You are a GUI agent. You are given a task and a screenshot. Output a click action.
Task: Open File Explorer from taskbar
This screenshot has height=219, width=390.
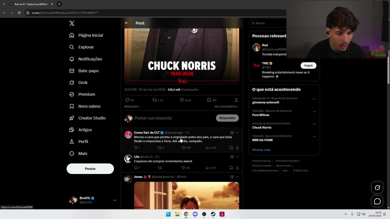click(177, 214)
